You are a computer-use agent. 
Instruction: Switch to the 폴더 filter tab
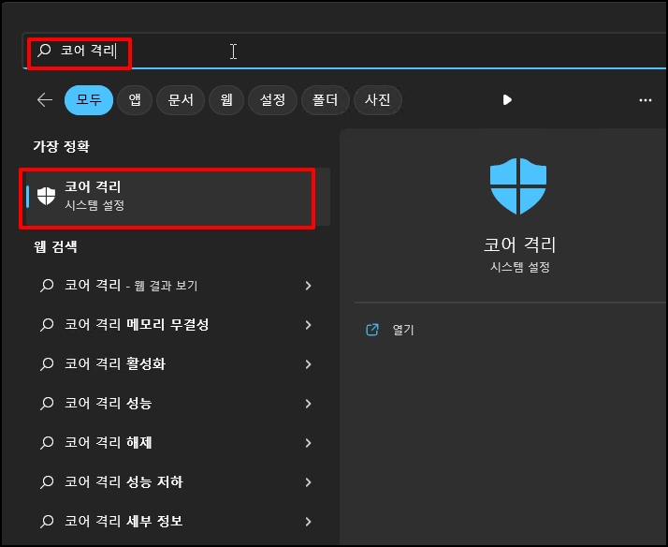tap(325, 100)
